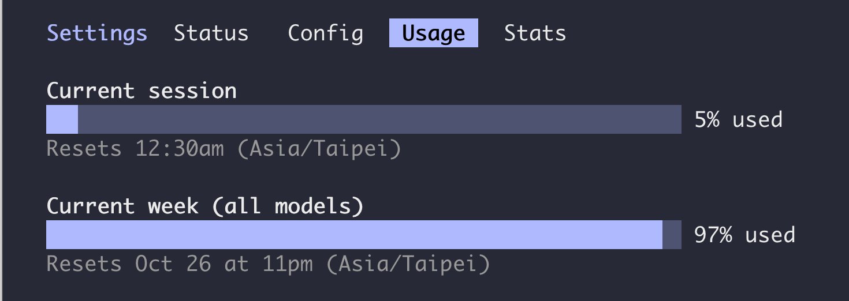The width and height of the screenshot is (849, 301).
Task: Click Asia/Taipei in the weekly reset line
Action: [x=408, y=265]
